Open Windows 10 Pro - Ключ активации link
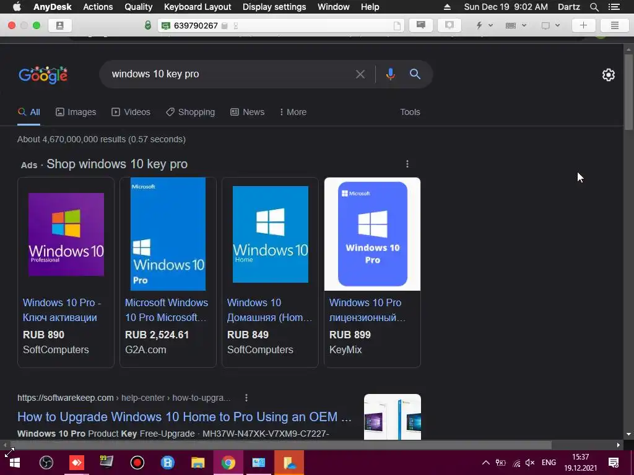 point(62,310)
